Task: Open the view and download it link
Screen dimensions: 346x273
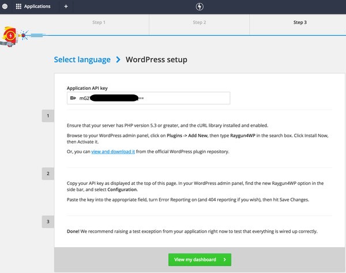Action: pyautogui.click(x=113, y=151)
